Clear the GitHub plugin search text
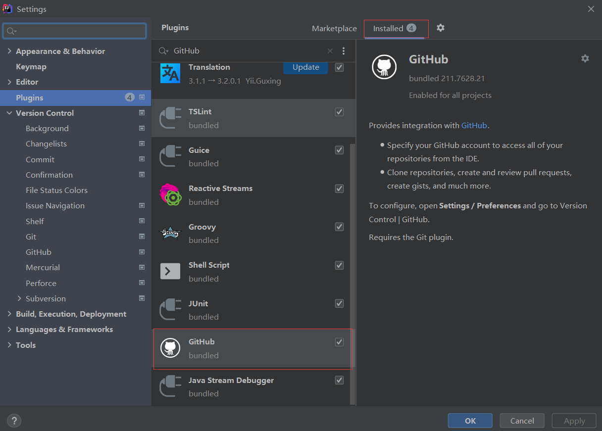The width and height of the screenshot is (602, 431). [x=330, y=51]
